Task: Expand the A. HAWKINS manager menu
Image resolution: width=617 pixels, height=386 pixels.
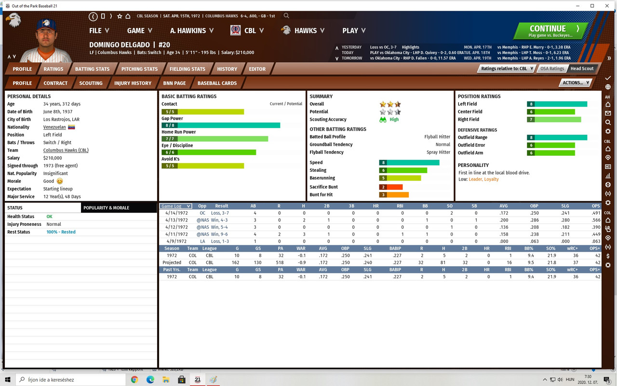Action: pyautogui.click(x=191, y=30)
